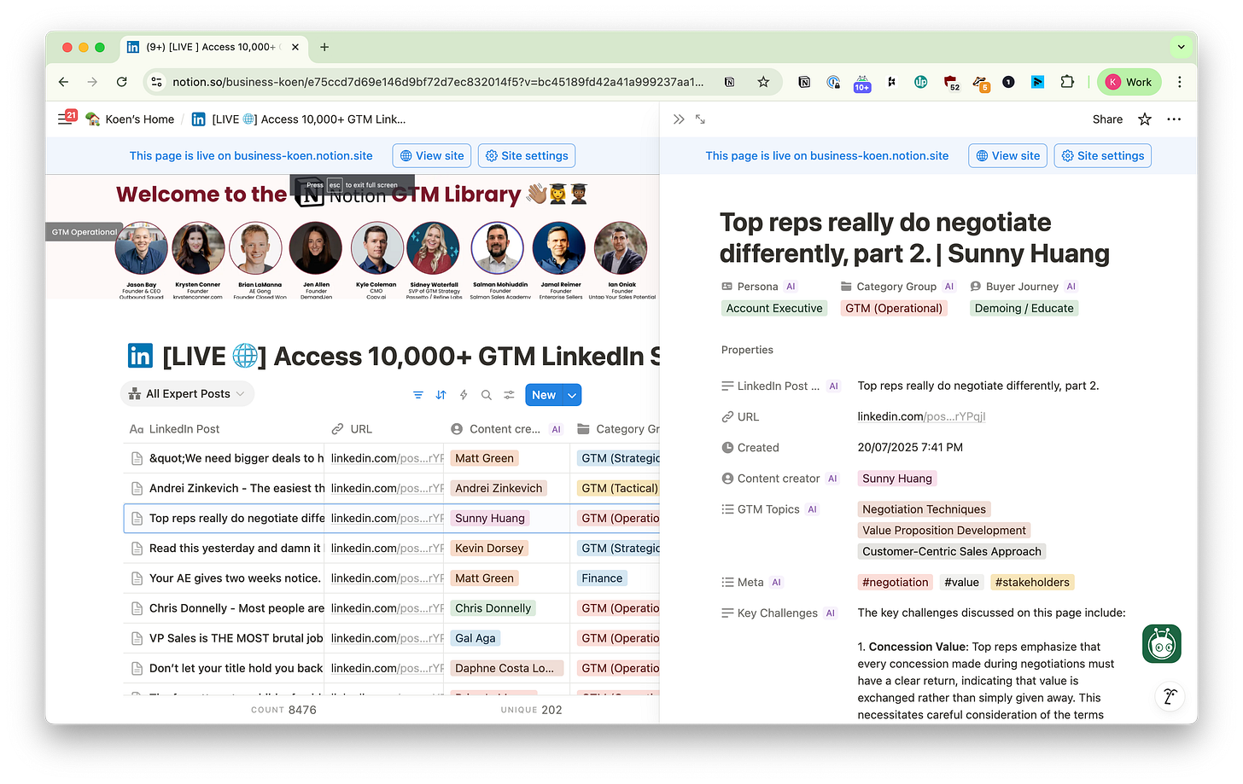Open Chrome's three-dot menu
The image size is (1243, 784).
coord(1180,82)
